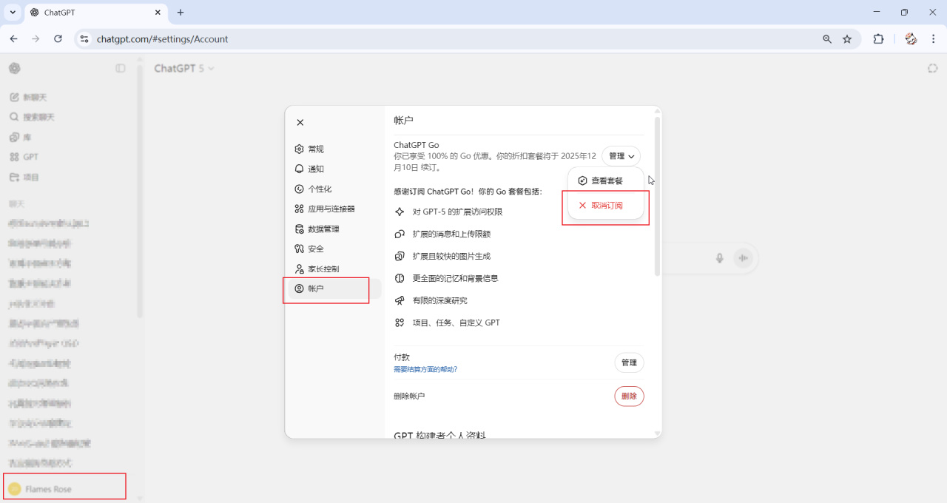947x503 pixels.
Task: Start voice mode with waveform icon
Action: tap(743, 258)
